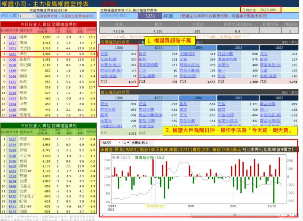Open stock code 2603 長榮 link
Viewport: 303px width, 221px height.
(x=12, y=99)
